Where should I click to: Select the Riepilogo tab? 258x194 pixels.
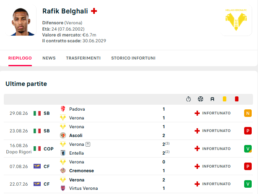tap(20, 58)
